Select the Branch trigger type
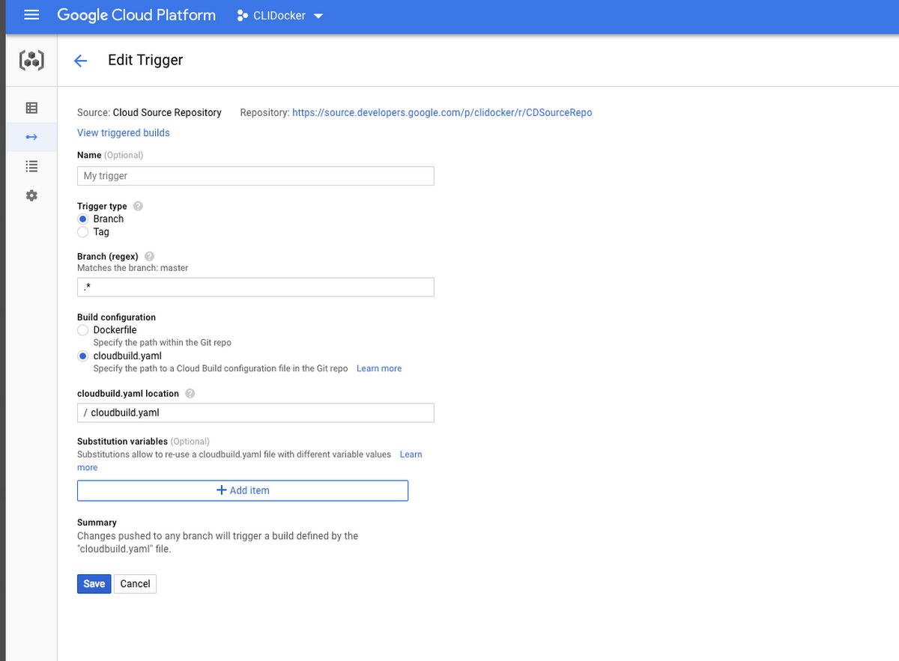The image size is (899, 661). point(82,219)
